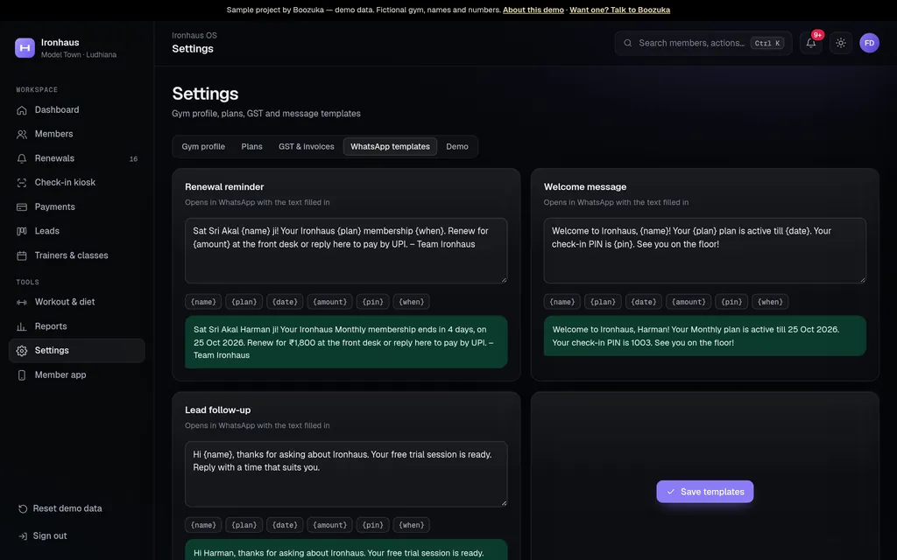The image size is (897, 560).
Task: Click Ctrl K shortcut badge
Action: (766, 43)
